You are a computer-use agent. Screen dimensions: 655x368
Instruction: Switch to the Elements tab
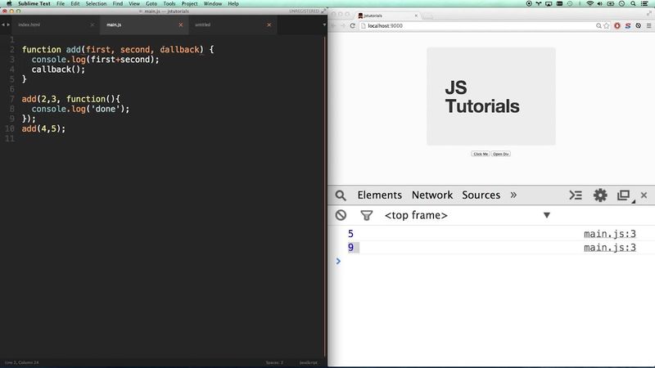coord(379,195)
